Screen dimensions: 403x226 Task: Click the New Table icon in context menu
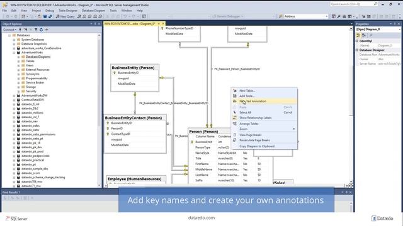click(x=235, y=90)
